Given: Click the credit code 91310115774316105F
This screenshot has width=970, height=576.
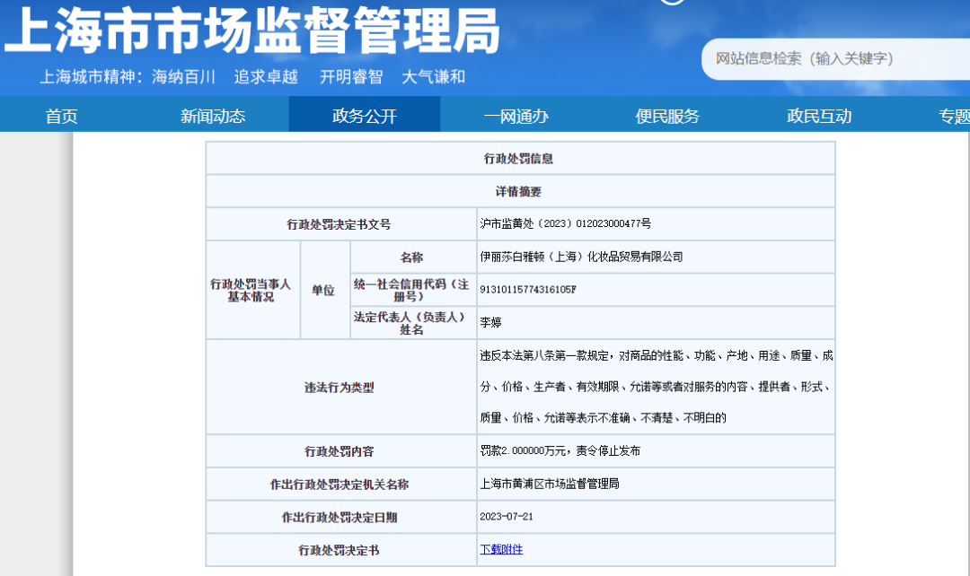Looking at the screenshot, I should [528, 290].
